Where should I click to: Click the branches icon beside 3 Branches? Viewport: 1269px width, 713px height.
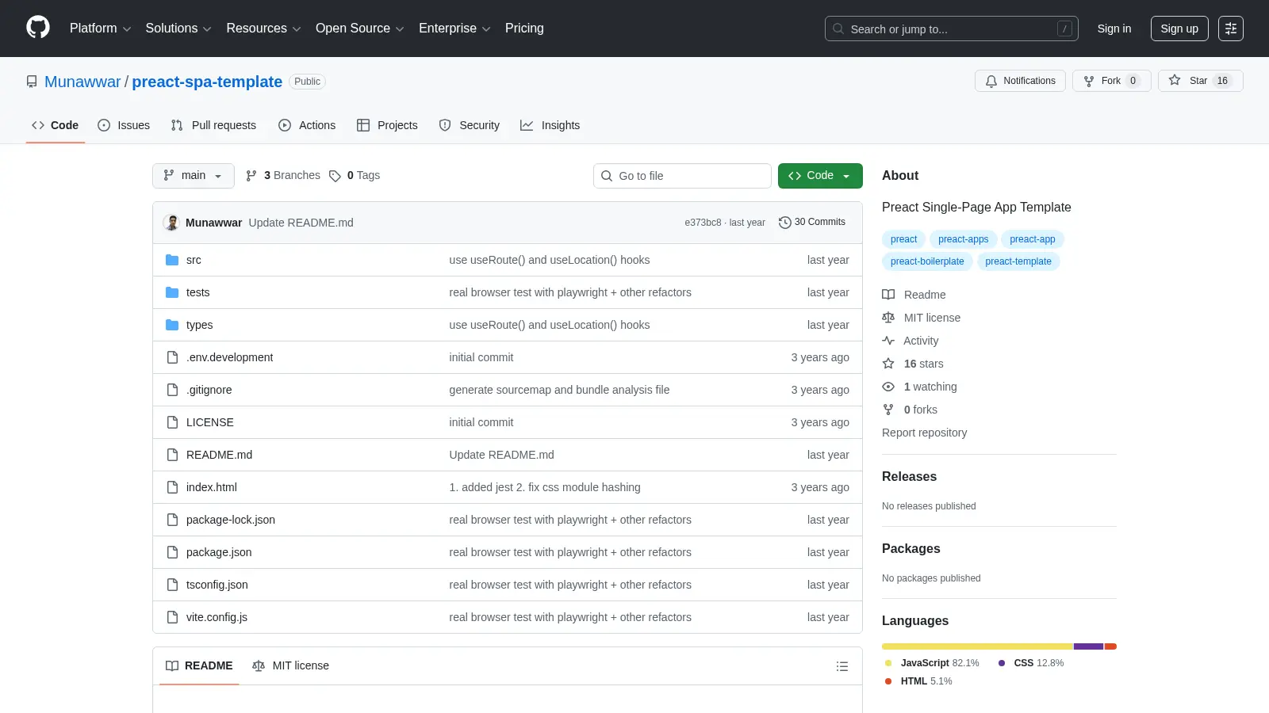tap(251, 176)
